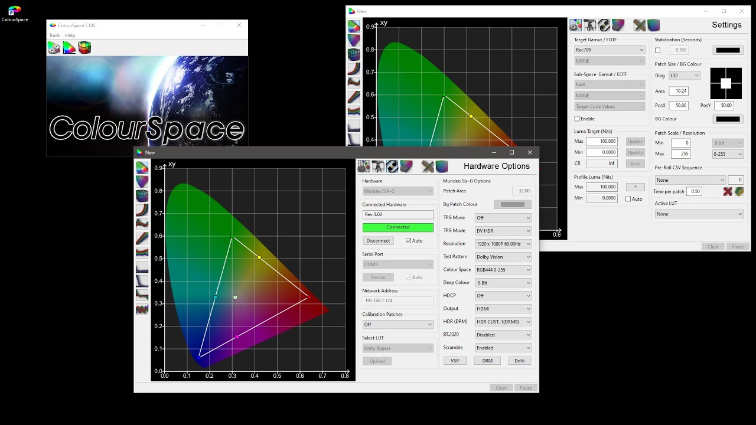Select 3D colour cube icon in Settings window sidebar
The image size is (756, 425).
coord(354,55)
